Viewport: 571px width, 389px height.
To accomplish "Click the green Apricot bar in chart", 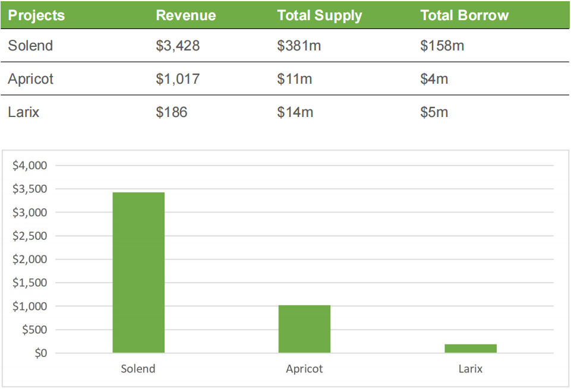I will point(304,329).
